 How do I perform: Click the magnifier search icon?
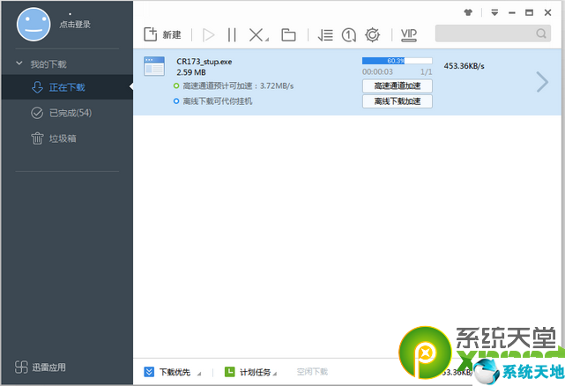pos(541,33)
